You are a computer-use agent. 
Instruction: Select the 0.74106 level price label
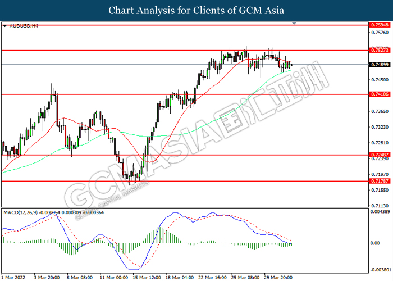[380, 94]
